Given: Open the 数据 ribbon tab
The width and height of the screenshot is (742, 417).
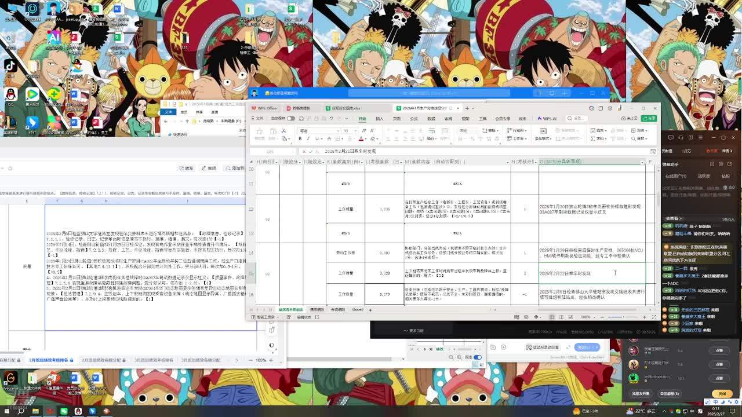Looking at the screenshot, I should coord(431,119).
